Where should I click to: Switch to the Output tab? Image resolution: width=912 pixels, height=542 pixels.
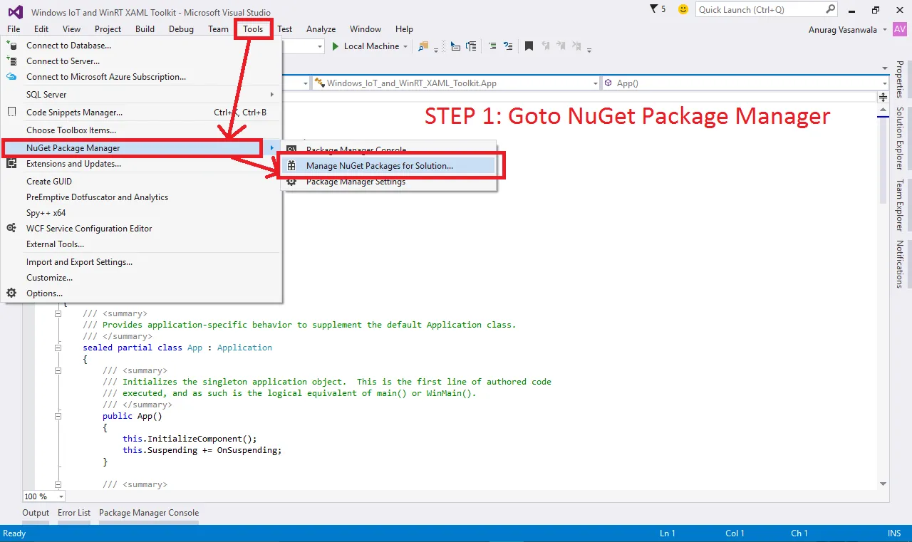point(36,513)
